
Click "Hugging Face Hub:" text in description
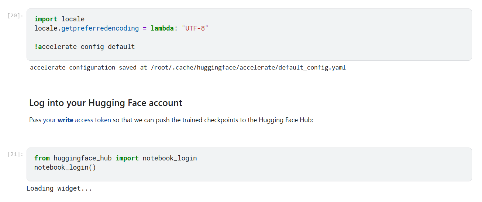click(x=286, y=120)
